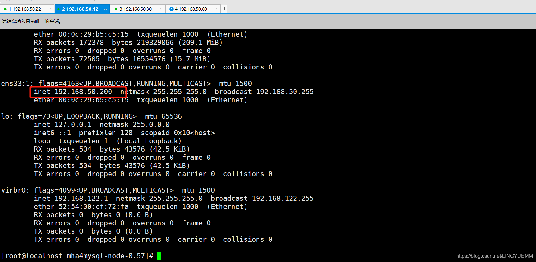The width and height of the screenshot is (536, 262).
Task: Click the address "192.168.50.200"
Action: click(x=83, y=92)
